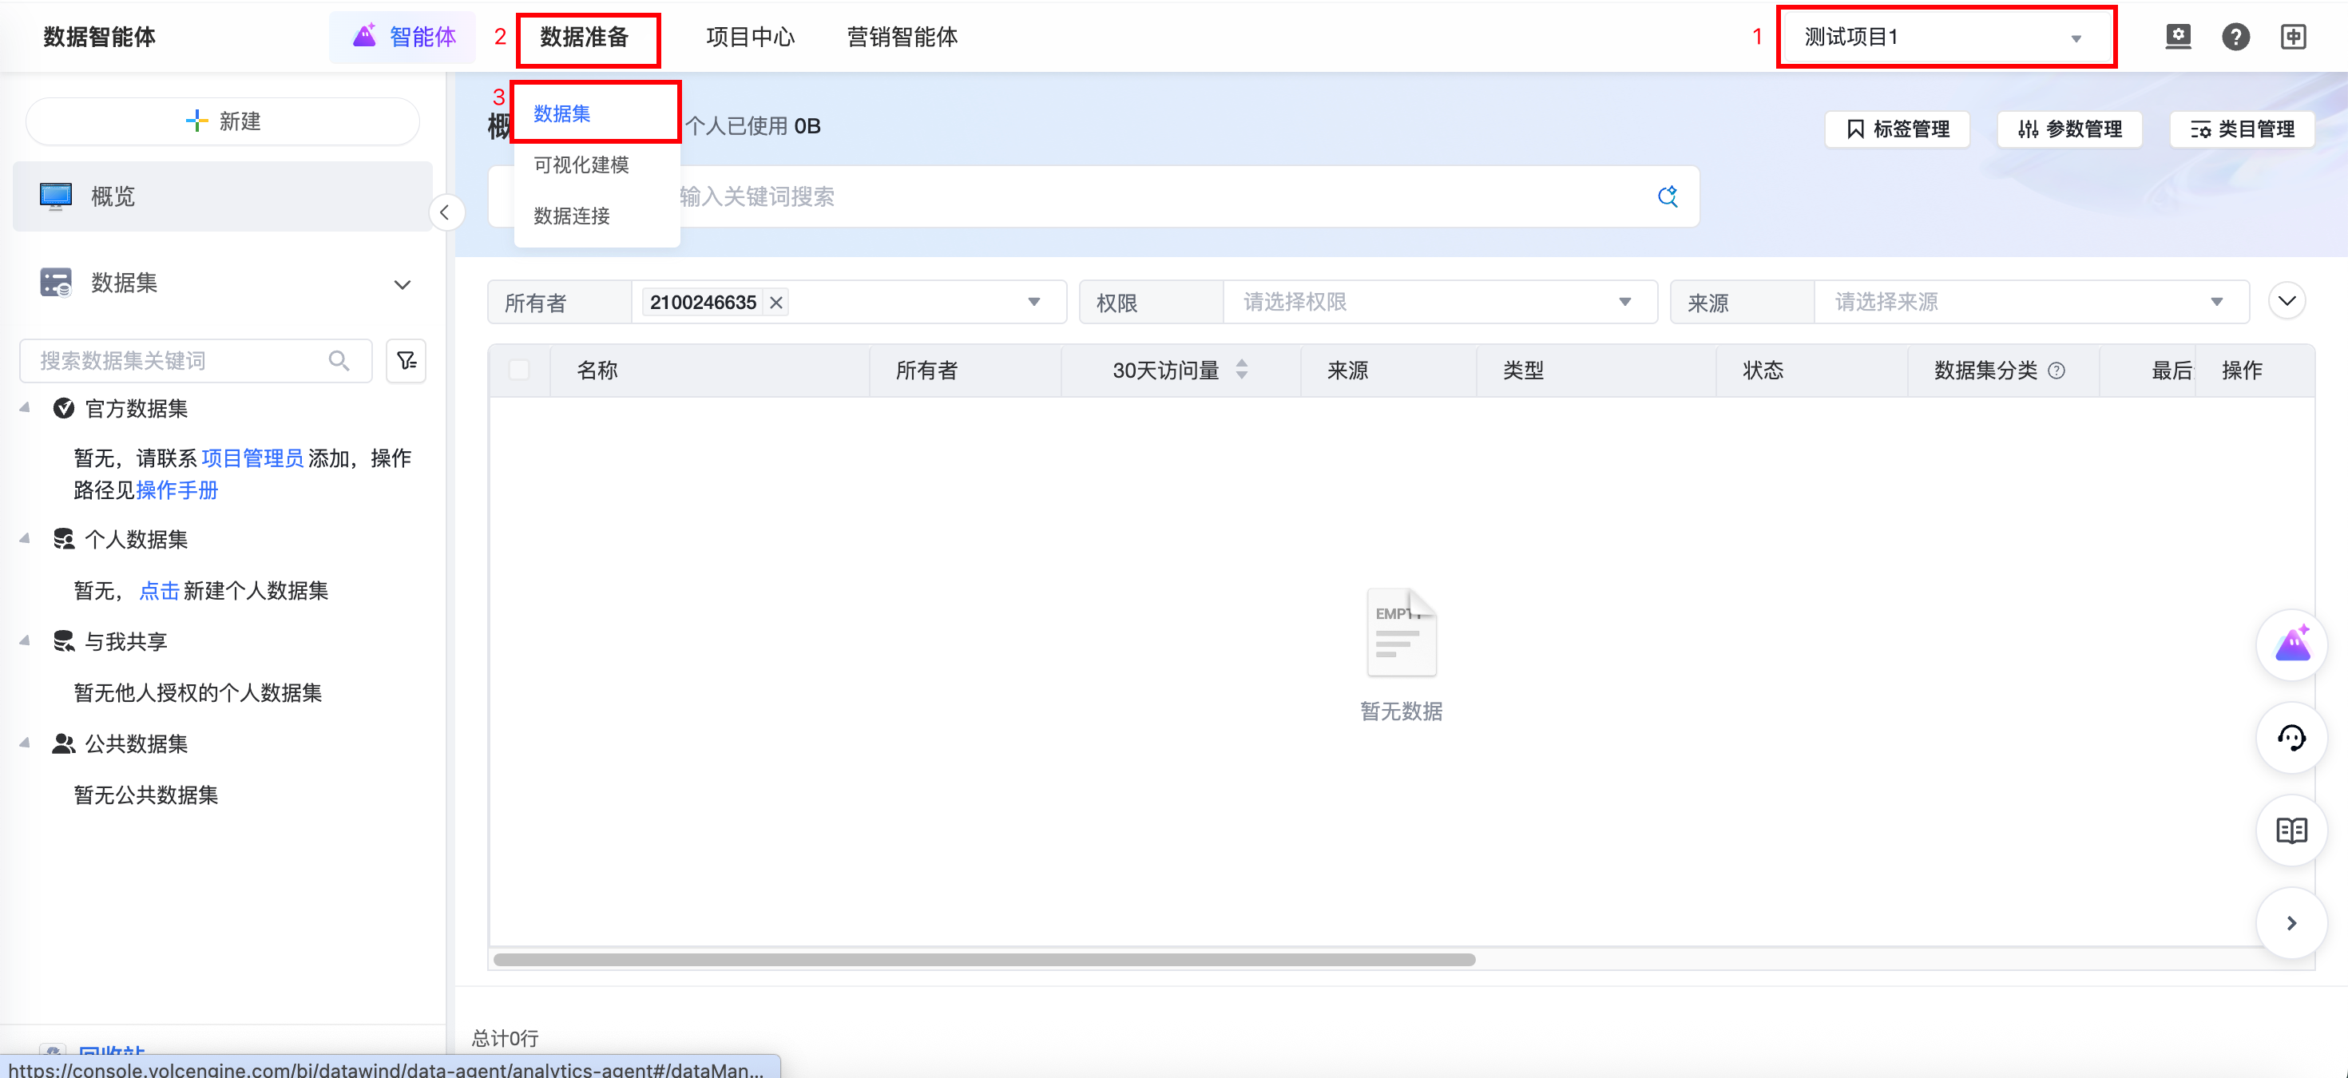Click the AI search icon in keyword field
Image resolution: width=2348 pixels, height=1078 pixels.
pyautogui.click(x=1667, y=196)
